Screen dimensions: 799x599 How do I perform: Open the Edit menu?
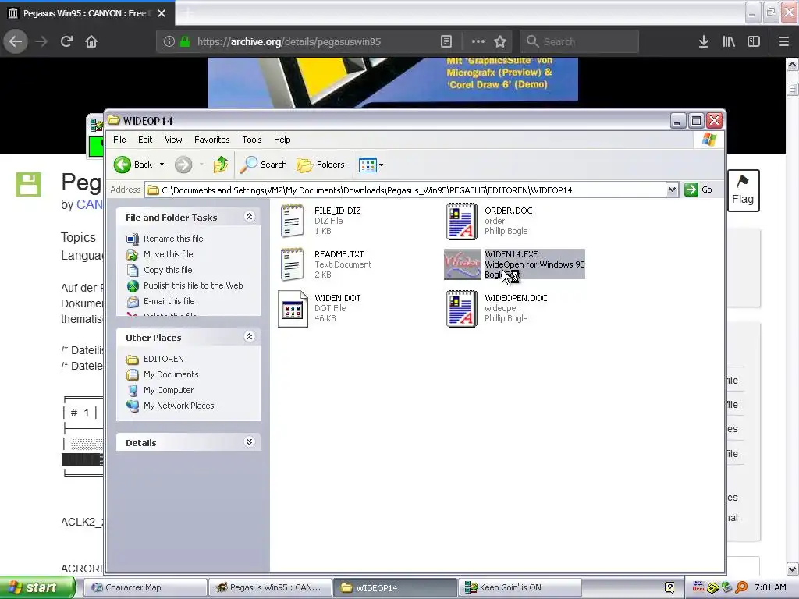coord(145,140)
